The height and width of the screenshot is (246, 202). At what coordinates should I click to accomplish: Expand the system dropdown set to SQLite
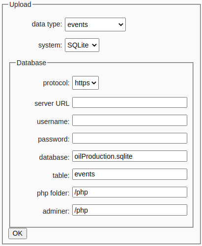pos(82,45)
